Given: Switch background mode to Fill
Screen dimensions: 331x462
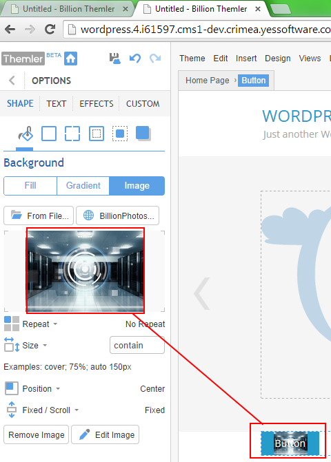Looking at the screenshot, I should point(30,186).
